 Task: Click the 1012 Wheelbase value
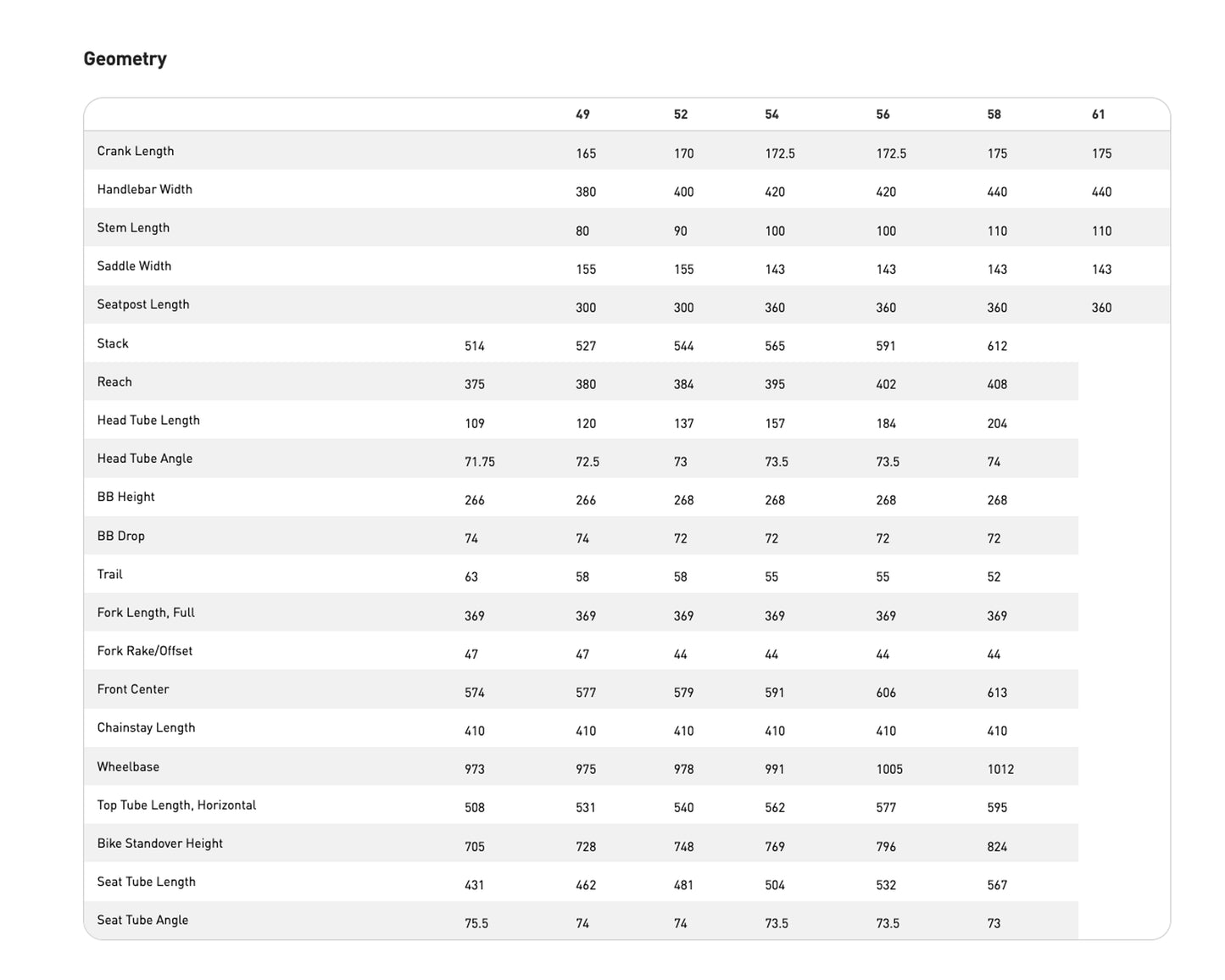(x=1000, y=770)
